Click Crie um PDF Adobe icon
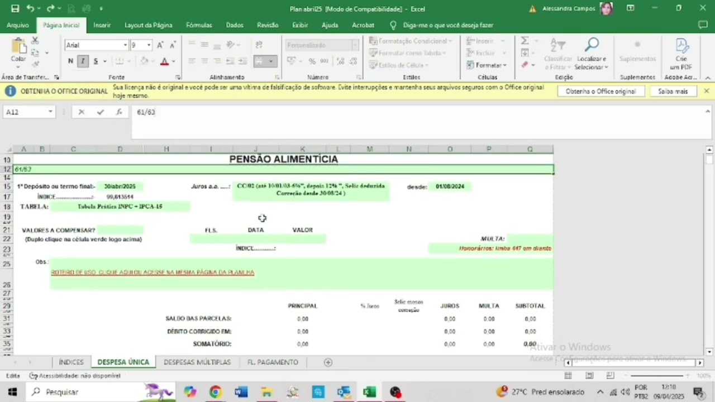Screen dimensions: 715x402 click(x=681, y=54)
